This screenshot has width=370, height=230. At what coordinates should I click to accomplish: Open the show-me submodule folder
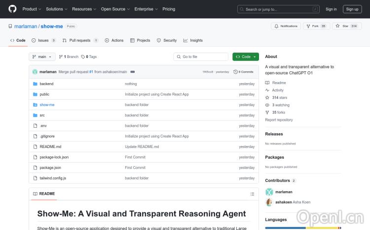coord(47,105)
